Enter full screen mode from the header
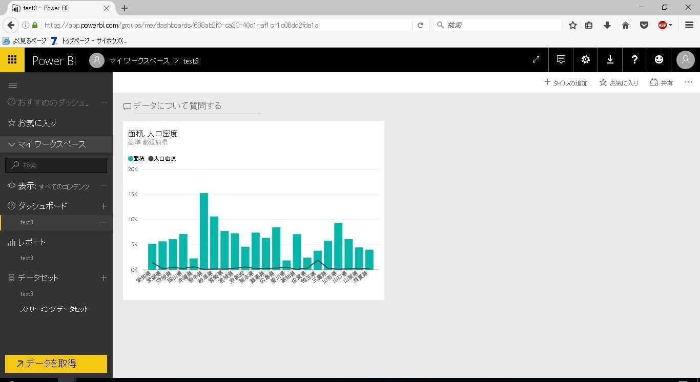 (x=536, y=60)
